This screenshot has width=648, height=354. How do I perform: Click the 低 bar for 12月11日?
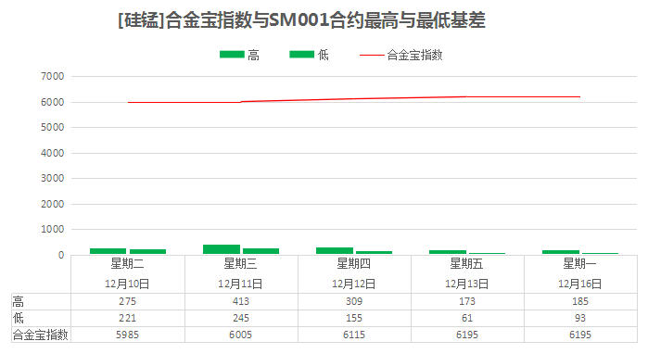click(260, 251)
